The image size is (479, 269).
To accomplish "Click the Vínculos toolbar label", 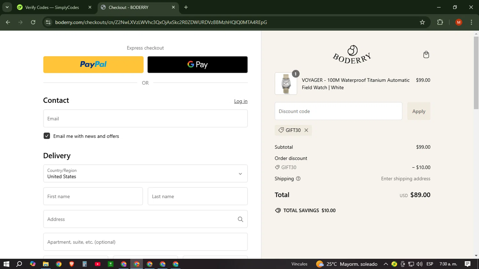I will pos(299,264).
